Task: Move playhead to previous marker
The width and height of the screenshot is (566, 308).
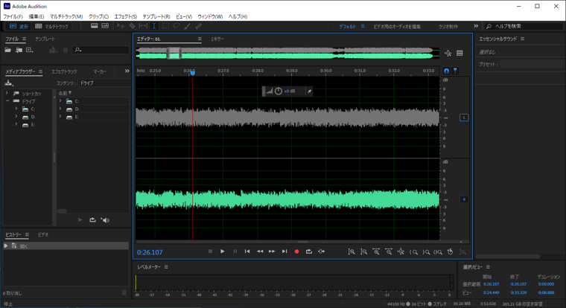Action: (247, 251)
